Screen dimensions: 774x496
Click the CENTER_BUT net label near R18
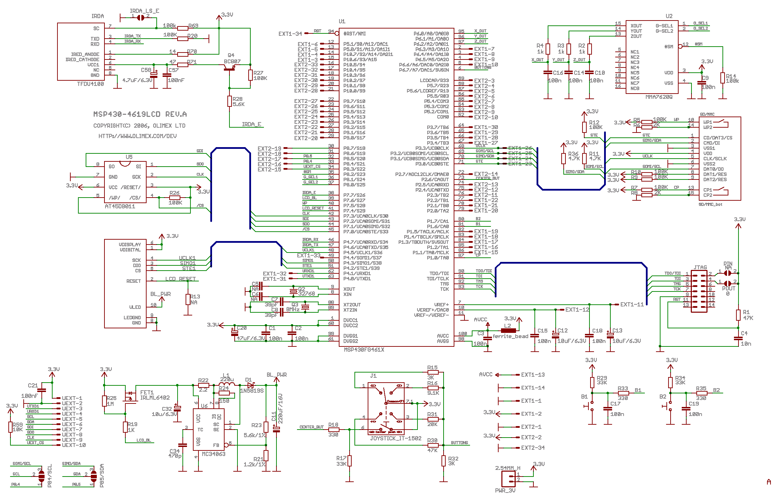[312, 427]
